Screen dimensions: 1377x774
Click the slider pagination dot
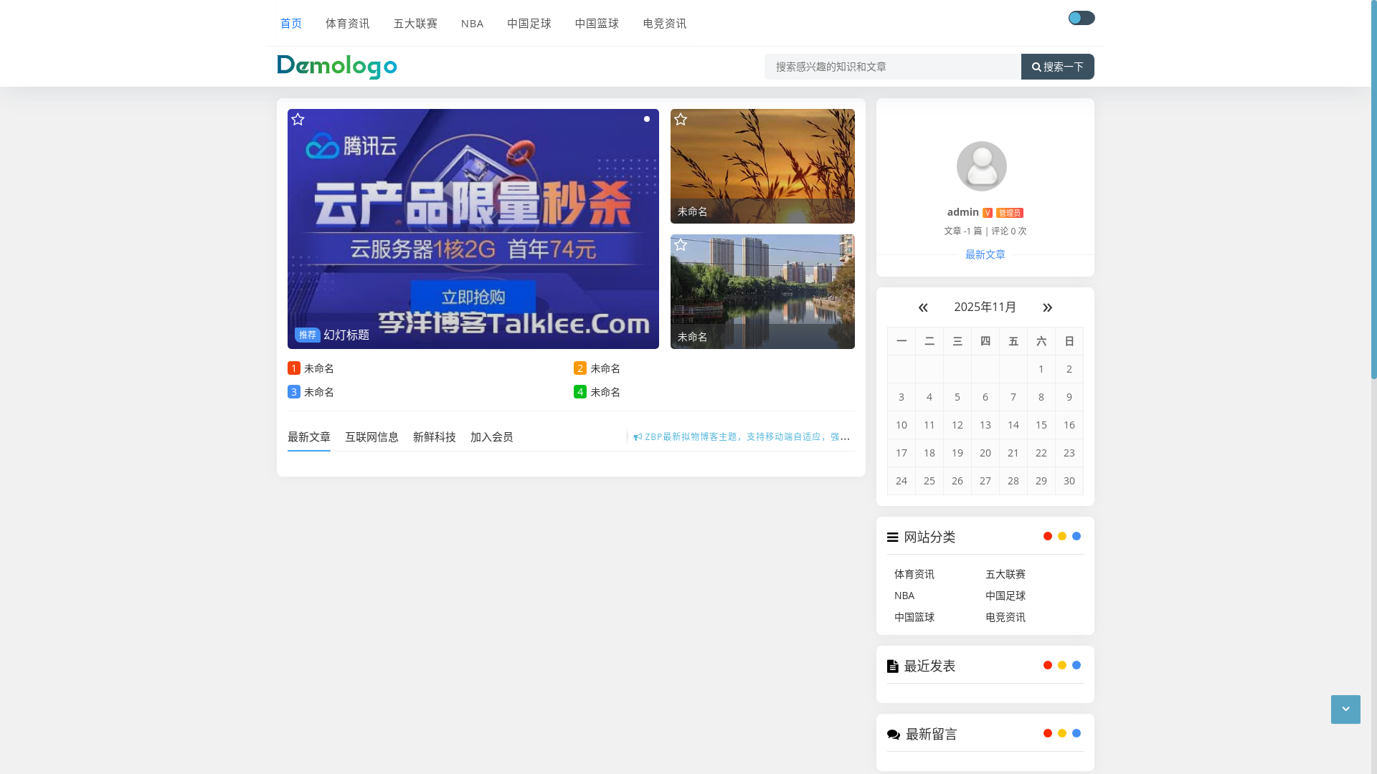(647, 119)
